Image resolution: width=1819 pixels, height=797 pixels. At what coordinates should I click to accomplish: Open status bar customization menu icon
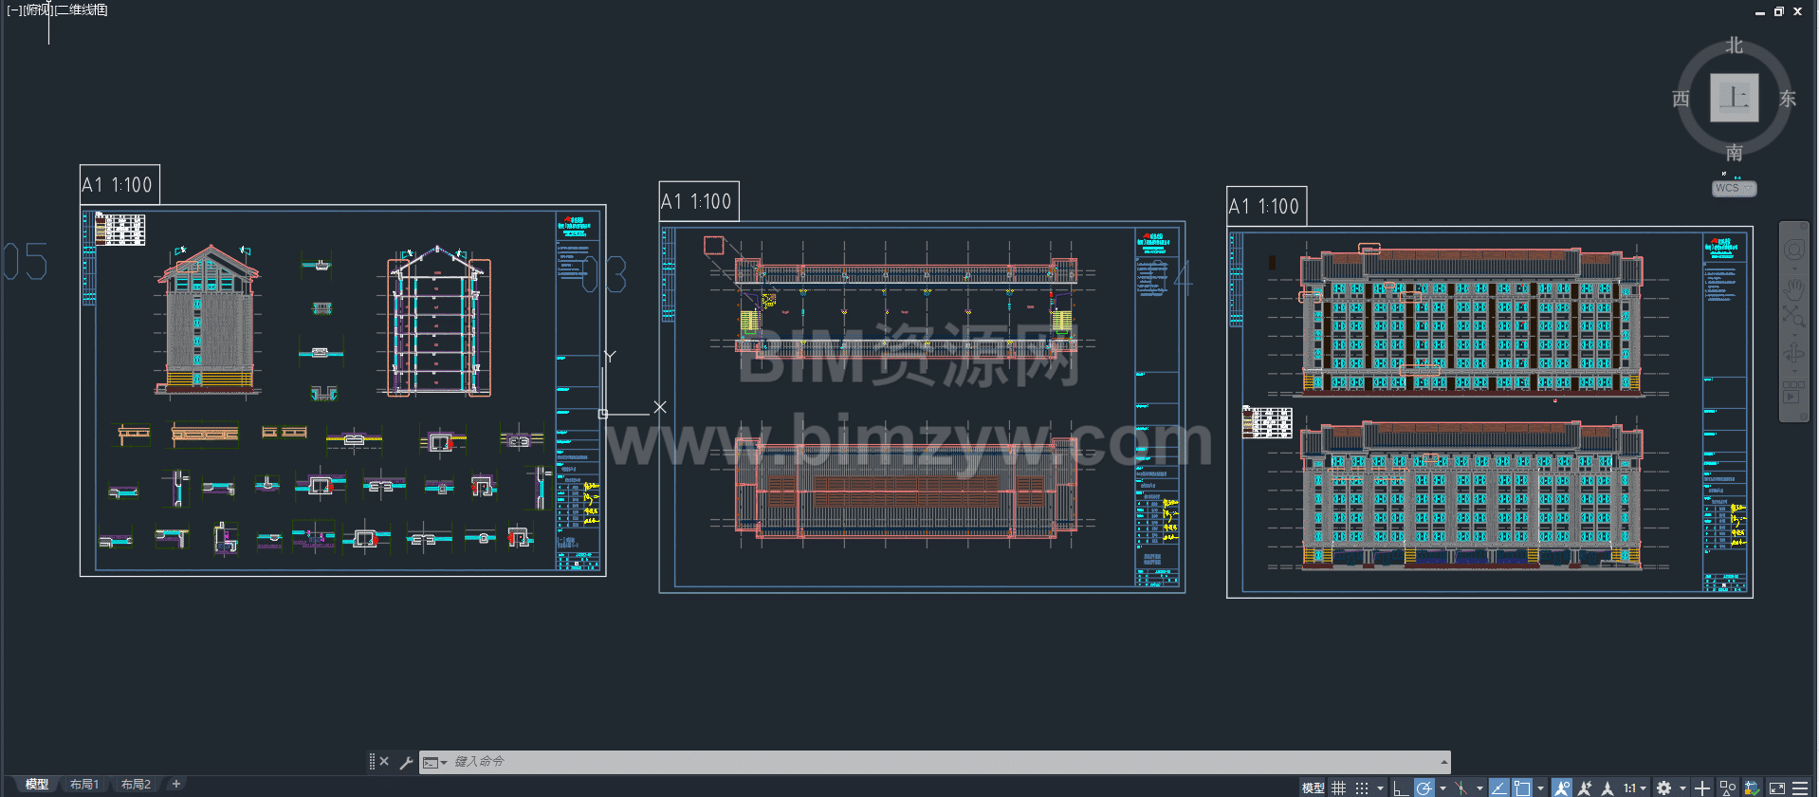pos(1800,788)
